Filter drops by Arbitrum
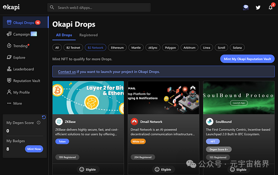 (189, 48)
